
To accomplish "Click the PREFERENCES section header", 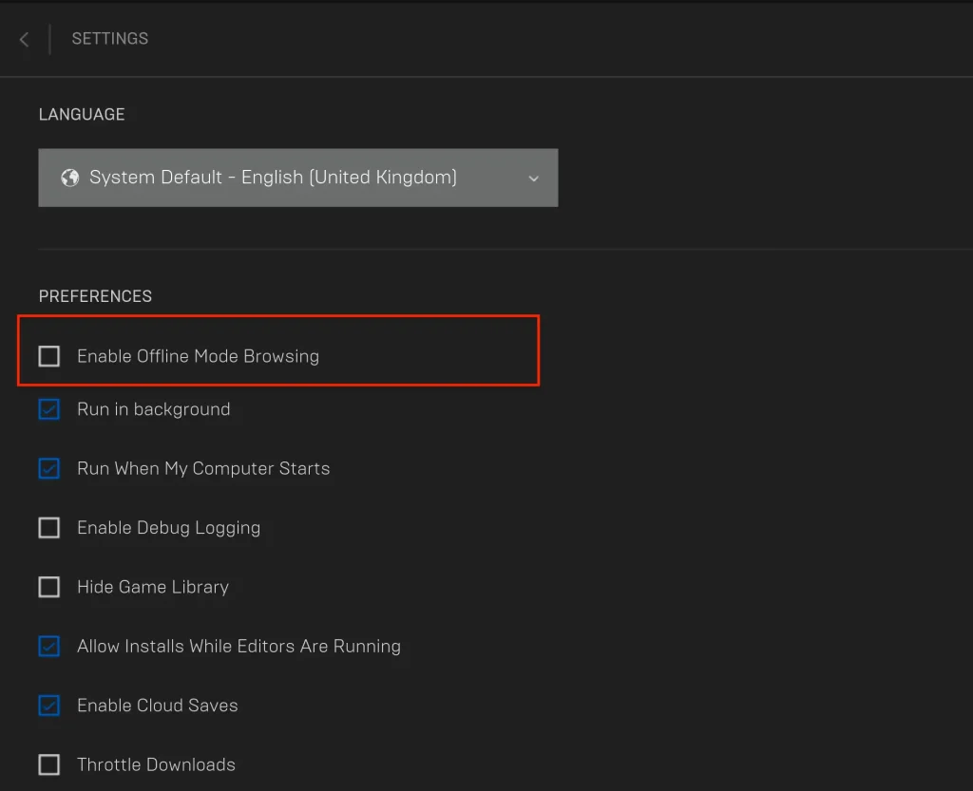I will 95,295.
